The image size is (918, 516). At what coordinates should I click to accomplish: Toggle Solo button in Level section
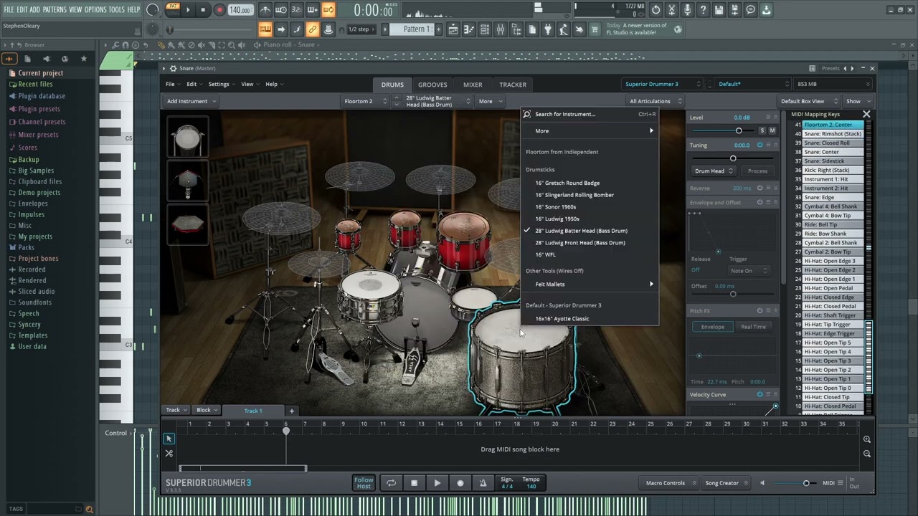pyautogui.click(x=762, y=130)
